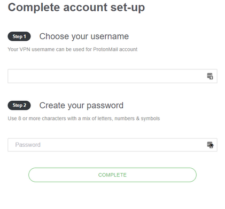The width and height of the screenshot is (225, 209).
Task: Click the word 'set-up' in page title
Action: tap(128, 8)
